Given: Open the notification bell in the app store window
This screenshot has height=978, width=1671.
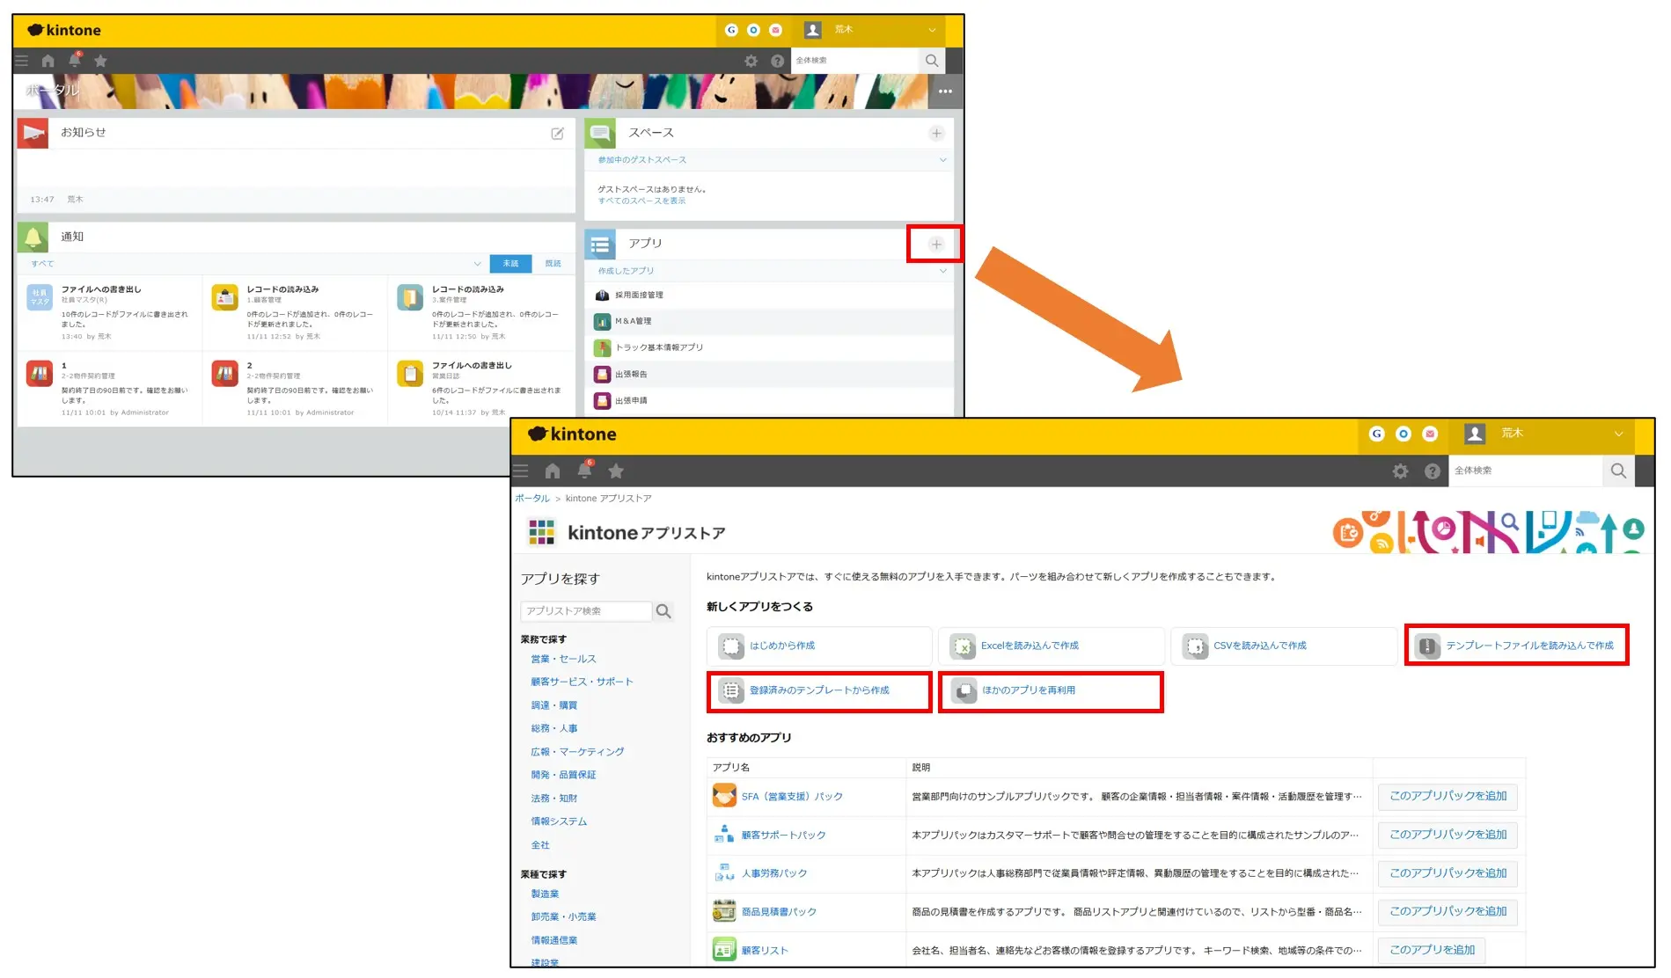Looking at the screenshot, I should (x=584, y=471).
